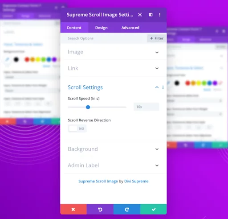This screenshot has height=219, width=228.
Task: Toggle Scroll Reverse Direction switch
Action: coord(77,128)
